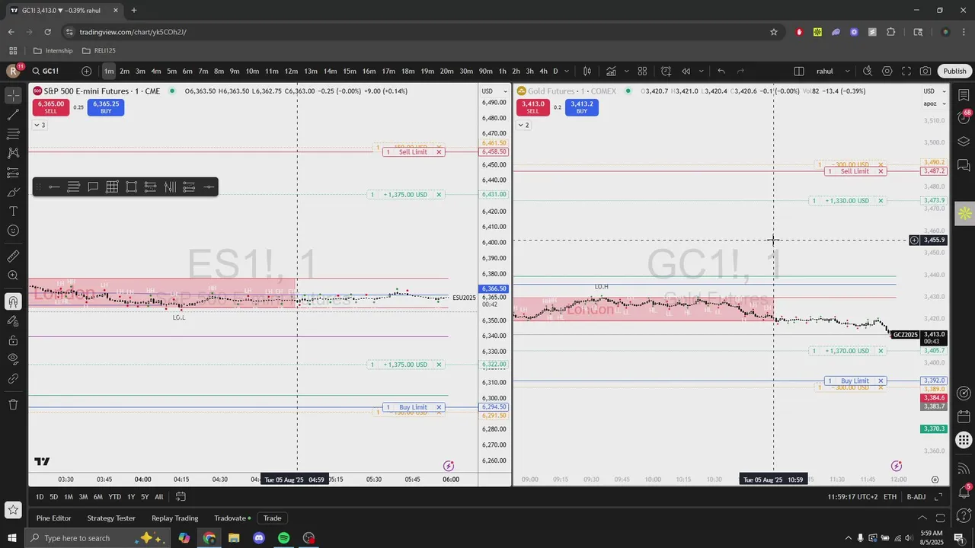Create an alert with the alarm icon
This screenshot has width=975, height=548.
coord(666,71)
